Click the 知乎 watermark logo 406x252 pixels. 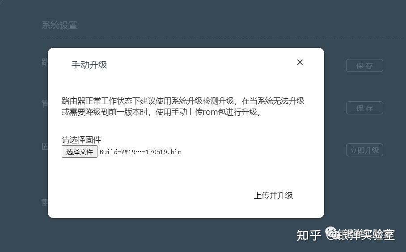(309, 235)
